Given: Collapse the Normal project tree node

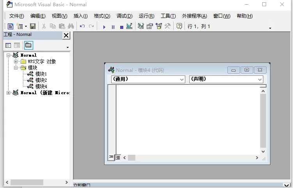Looking at the screenshot, I should (x=9, y=55).
